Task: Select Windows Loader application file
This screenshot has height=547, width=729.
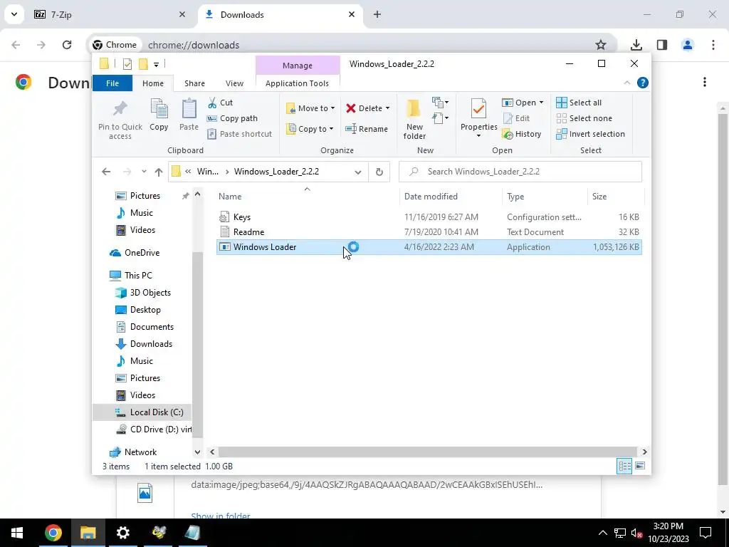Action: (x=429, y=247)
